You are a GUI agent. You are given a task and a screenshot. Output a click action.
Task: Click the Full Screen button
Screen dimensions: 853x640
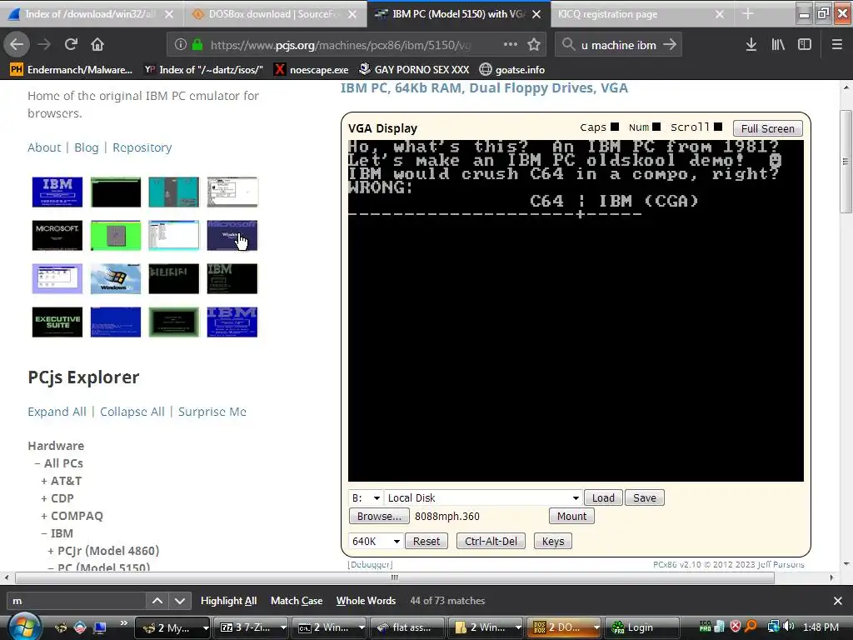pos(767,128)
